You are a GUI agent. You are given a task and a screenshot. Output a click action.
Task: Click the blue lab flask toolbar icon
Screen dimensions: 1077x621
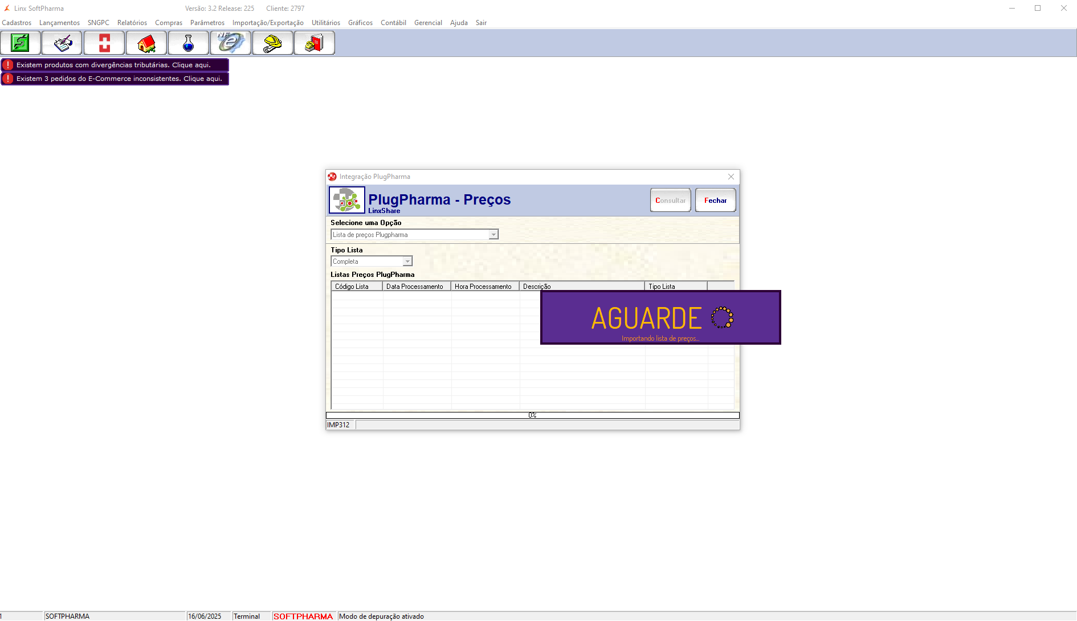[x=189, y=43]
